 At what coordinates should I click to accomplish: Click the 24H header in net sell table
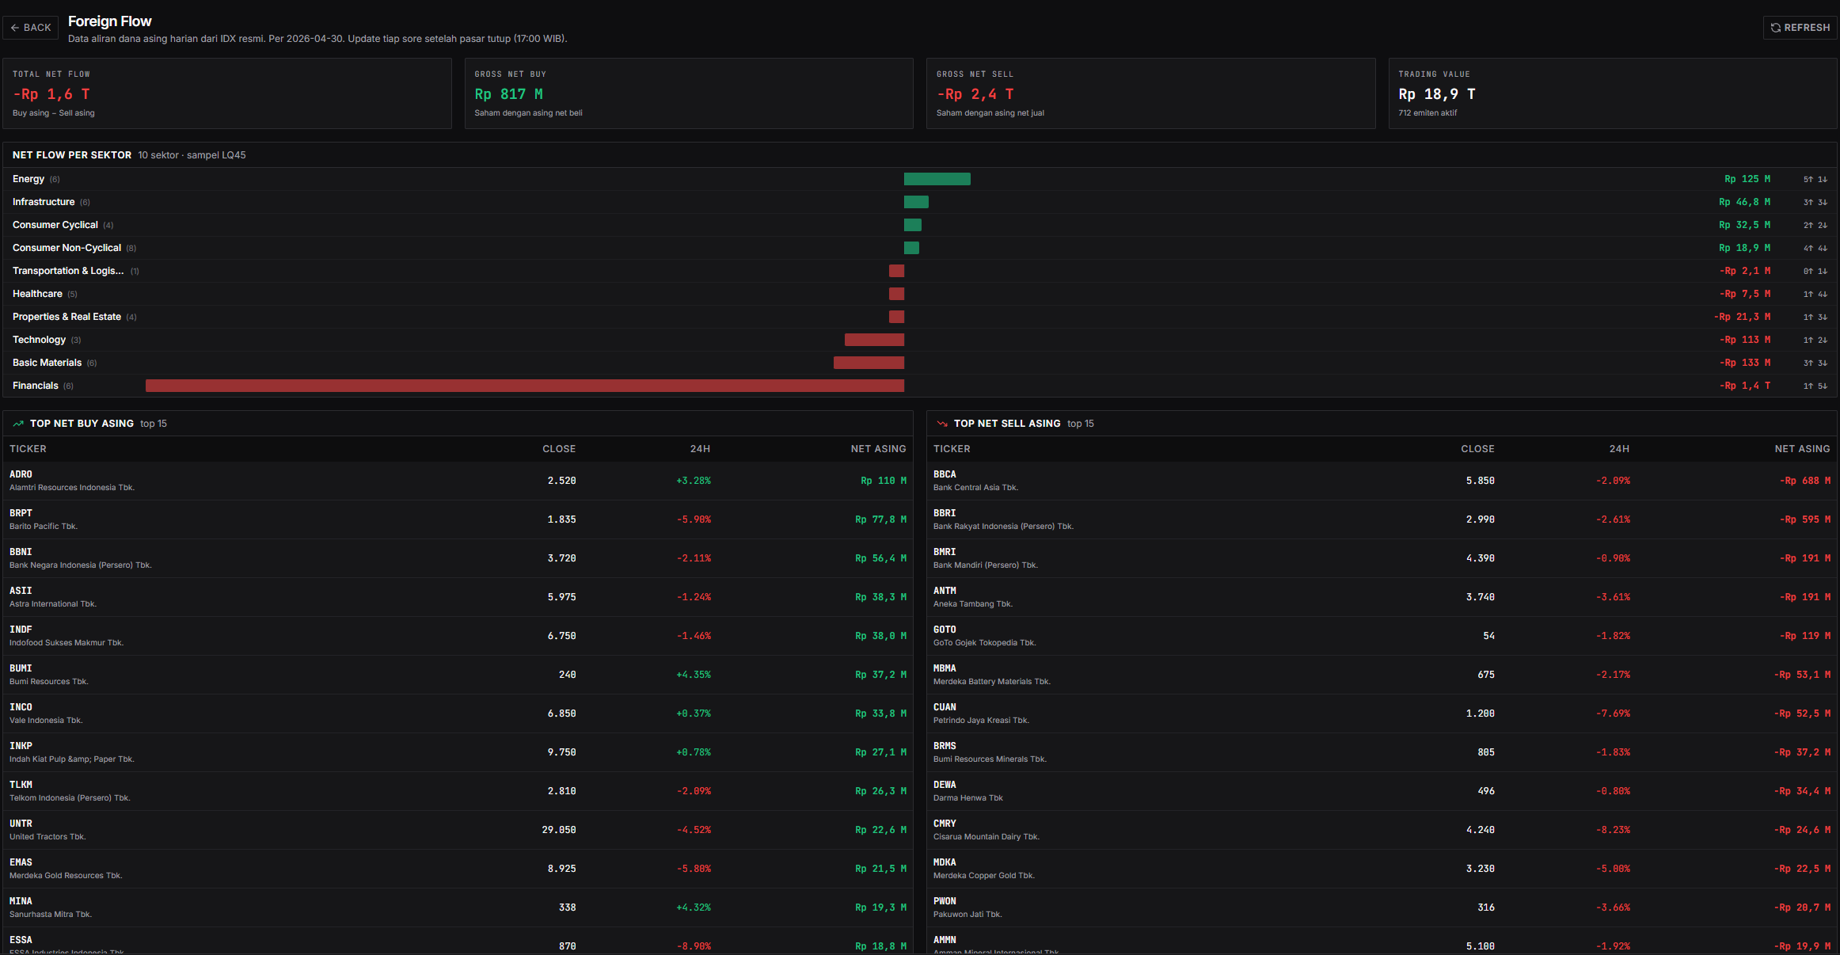tap(1619, 449)
